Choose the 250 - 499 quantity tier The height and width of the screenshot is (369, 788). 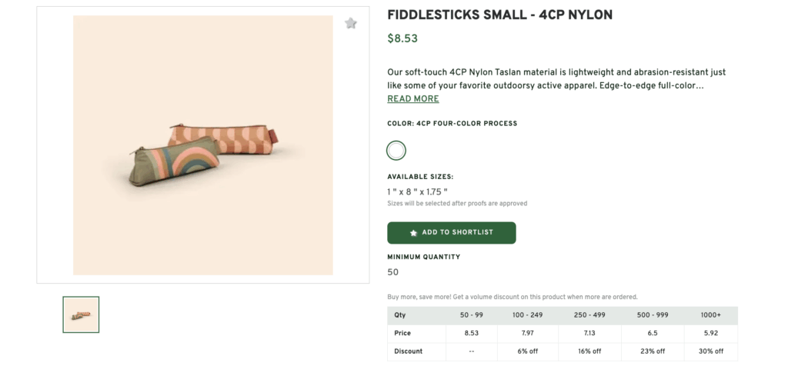pyautogui.click(x=588, y=315)
